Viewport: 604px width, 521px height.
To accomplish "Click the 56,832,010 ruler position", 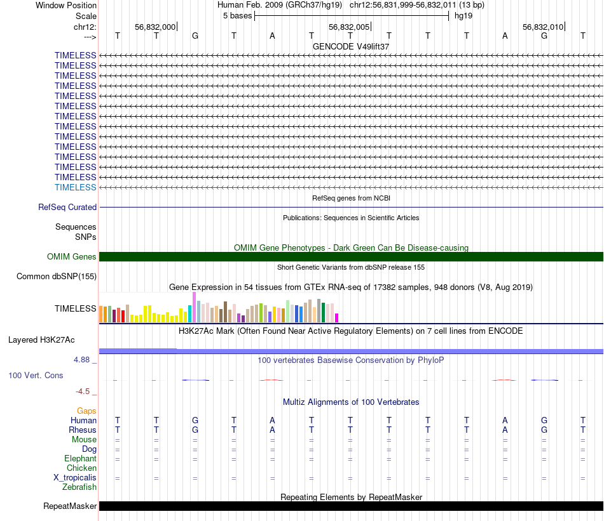I will tap(543, 27).
